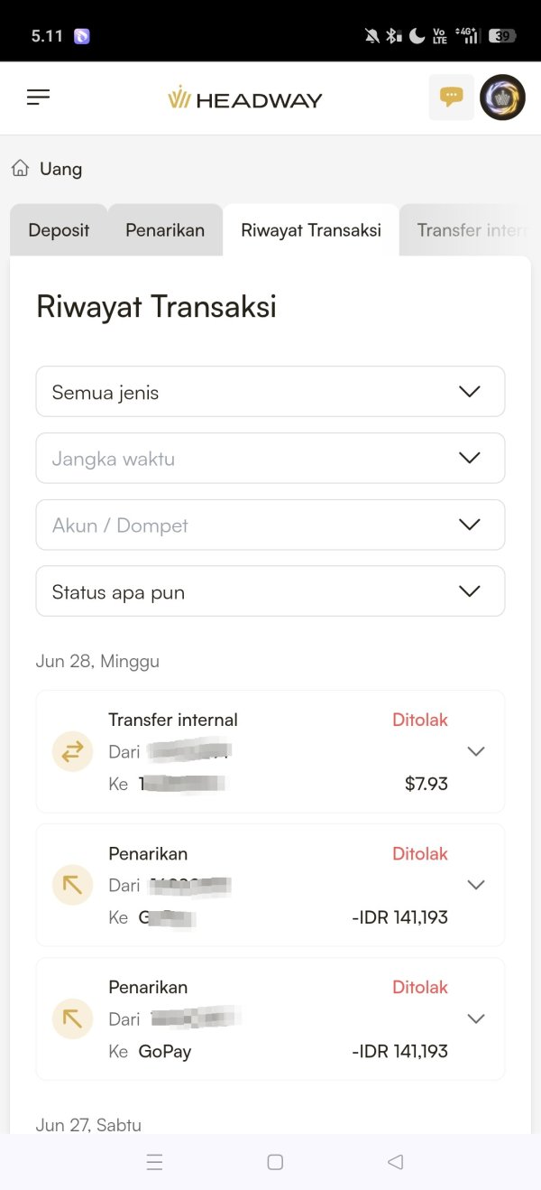This screenshot has width=541, height=1190.
Task: Open the Akun / Dompet dropdown
Action: [270, 525]
